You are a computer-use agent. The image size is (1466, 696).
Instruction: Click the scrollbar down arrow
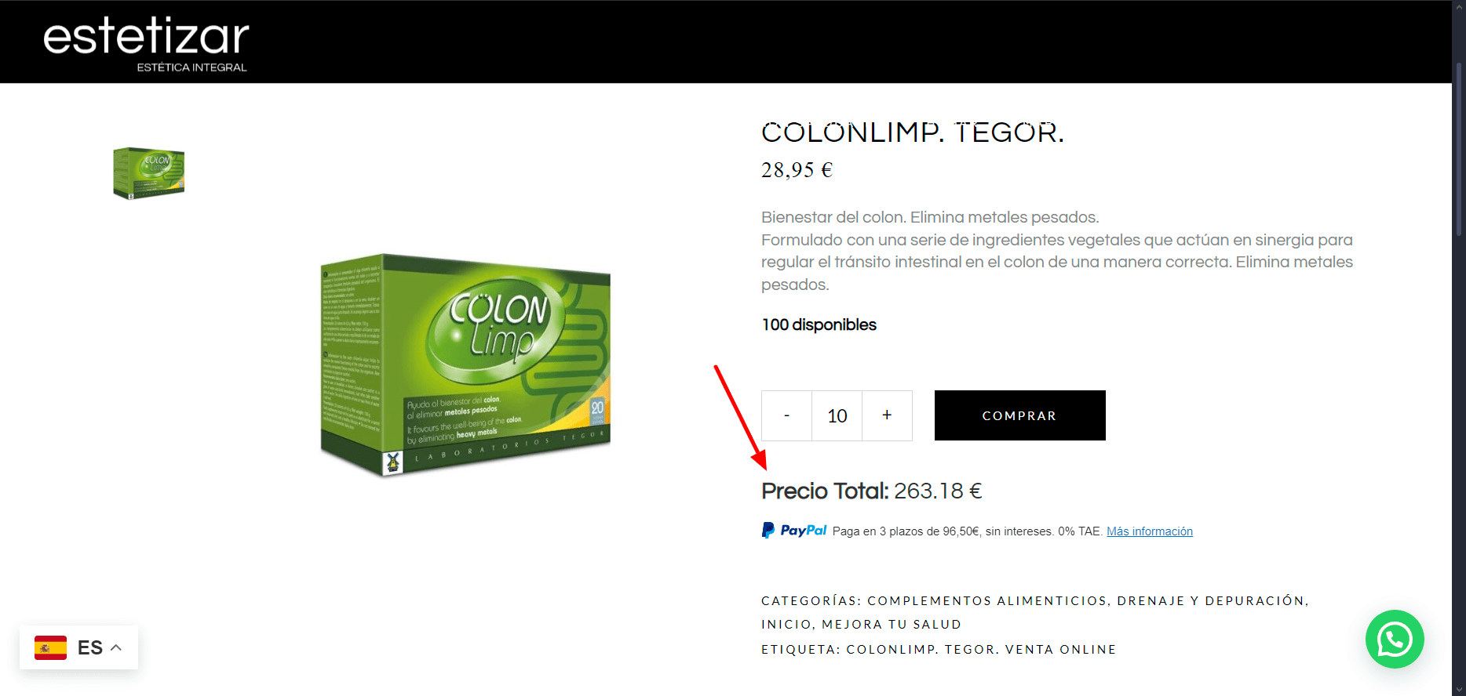pos(1459,690)
